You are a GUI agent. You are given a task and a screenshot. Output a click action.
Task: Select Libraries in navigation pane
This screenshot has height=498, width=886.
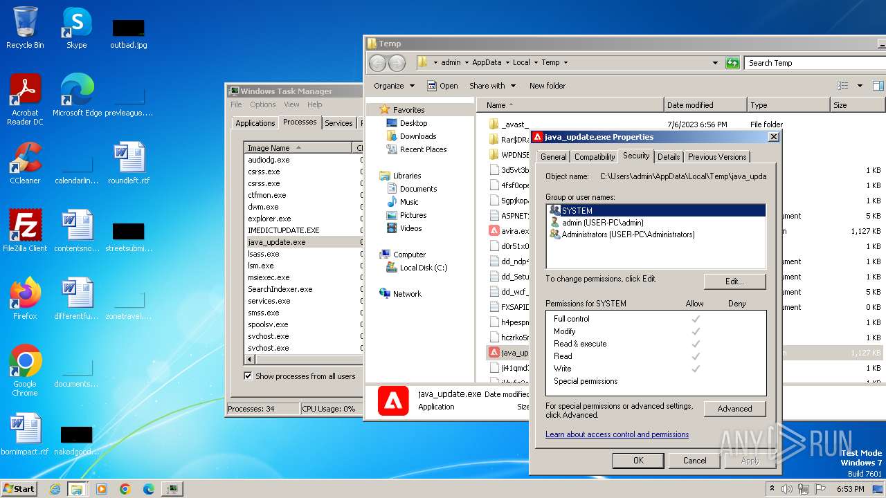click(407, 176)
